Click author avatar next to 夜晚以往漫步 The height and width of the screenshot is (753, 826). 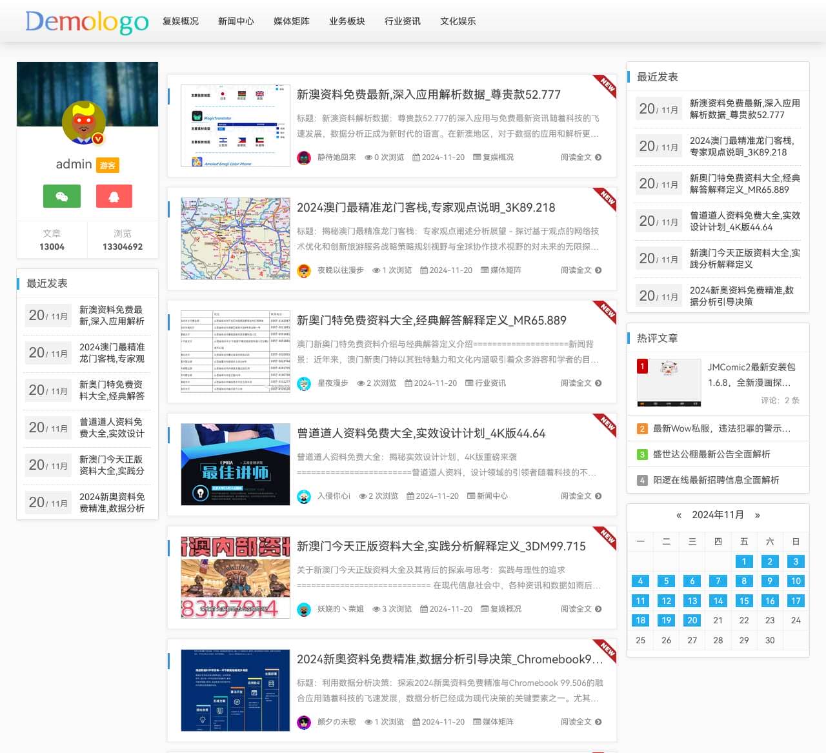[x=304, y=270]
